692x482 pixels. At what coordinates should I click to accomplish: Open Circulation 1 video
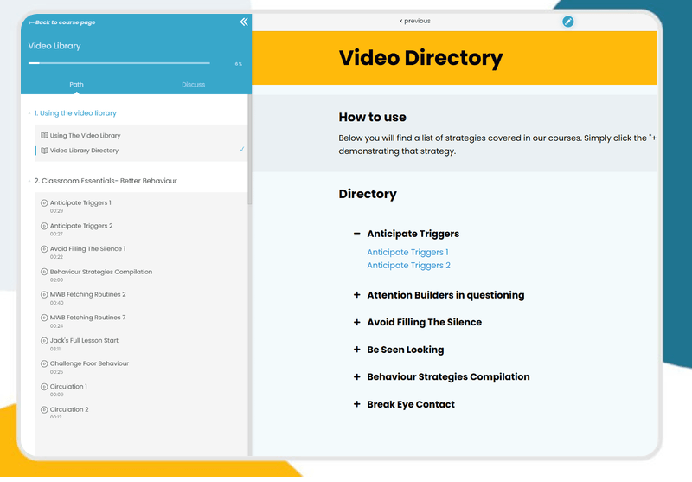click(x=68, y=386)
